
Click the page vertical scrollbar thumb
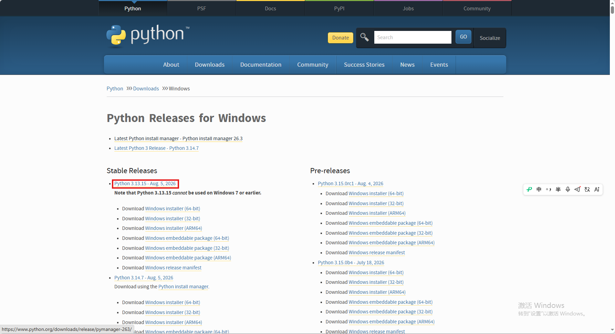(x=612, y=9)
